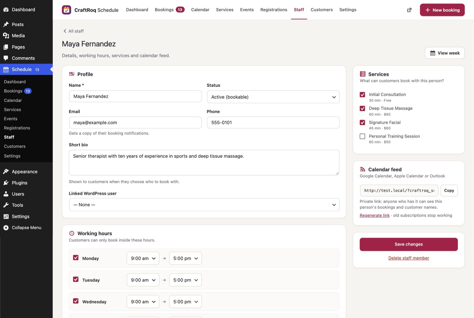Toggle the Monday working day checkbox
The image size is (474, 318).
pyautogui.click(x=76, y=258)
